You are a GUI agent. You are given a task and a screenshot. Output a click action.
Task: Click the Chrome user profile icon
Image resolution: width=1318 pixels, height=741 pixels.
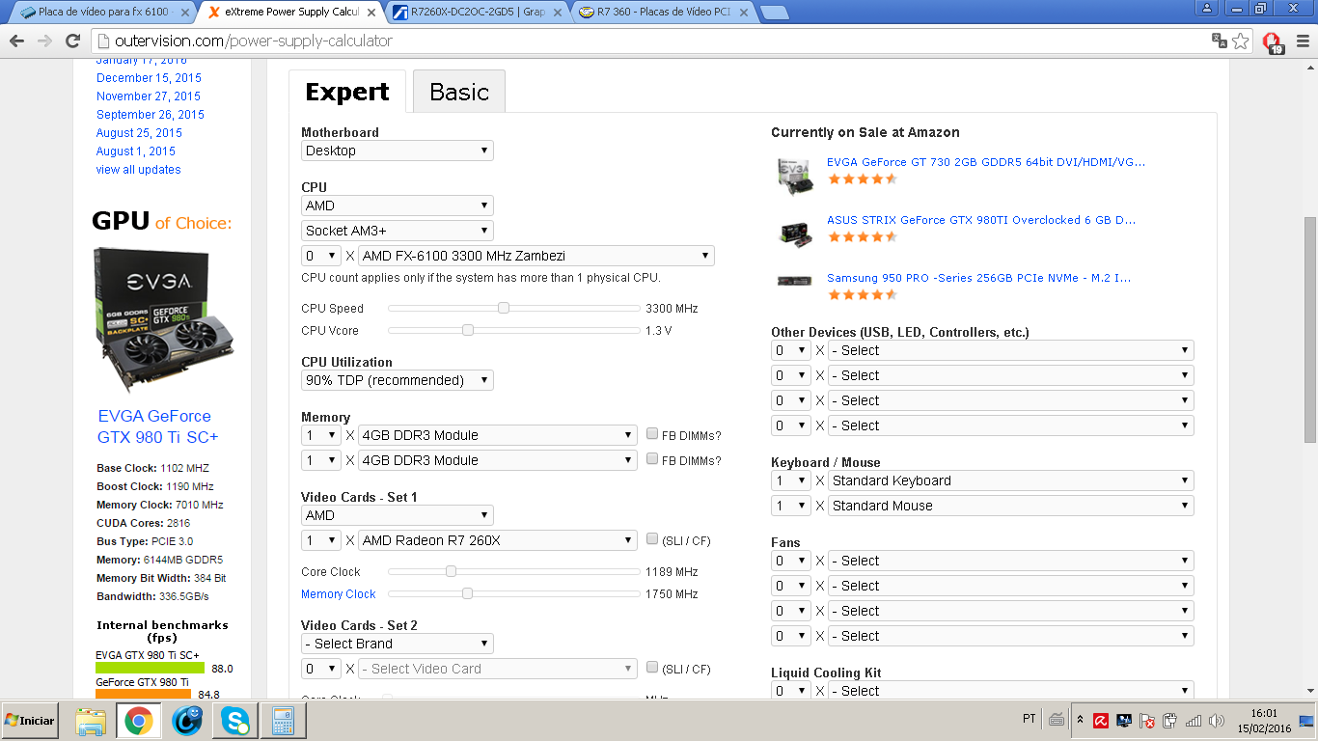[1207, 8]
